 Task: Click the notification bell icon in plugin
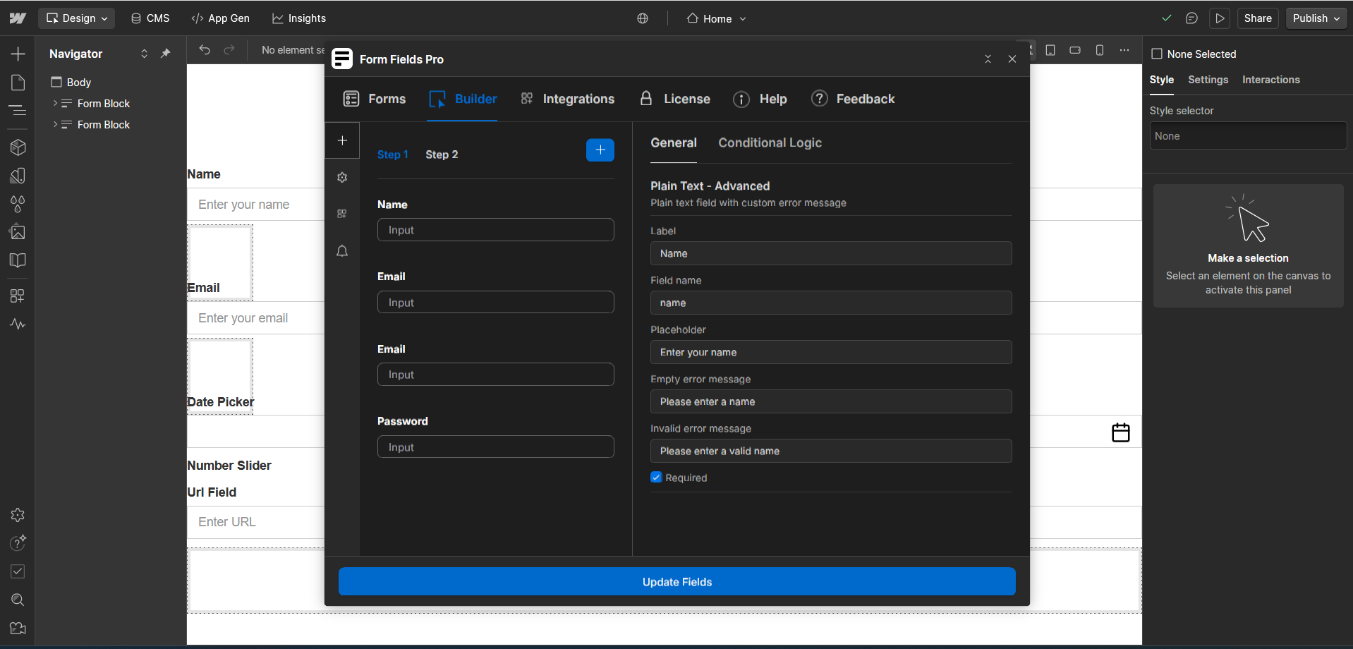tap(342, 251)
